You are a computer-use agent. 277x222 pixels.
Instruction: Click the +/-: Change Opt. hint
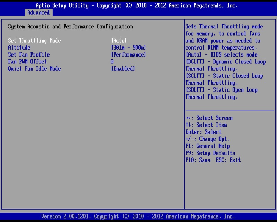click(207, 139)
